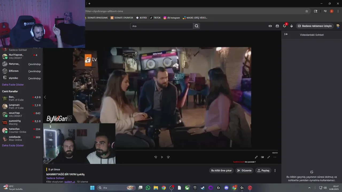Open the weather widget showing 25°C
Viewport: 342px width, 192px height.
tap(13, 188)
